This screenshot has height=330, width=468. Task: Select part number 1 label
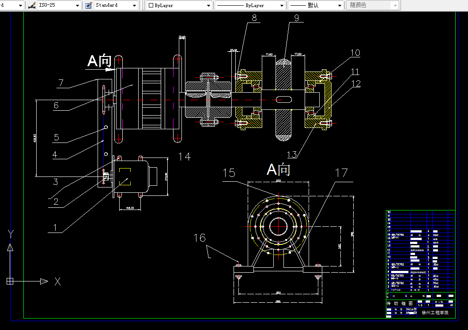55,227
